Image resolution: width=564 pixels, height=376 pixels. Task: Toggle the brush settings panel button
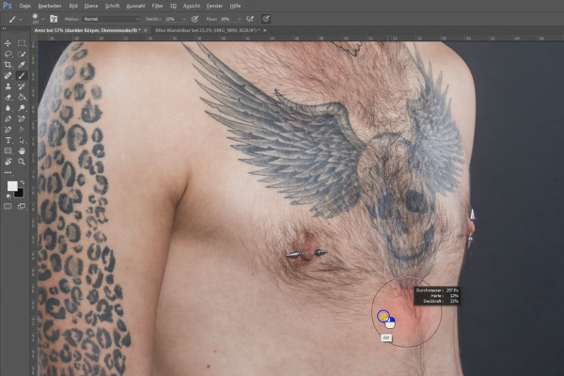coord(54,19)
